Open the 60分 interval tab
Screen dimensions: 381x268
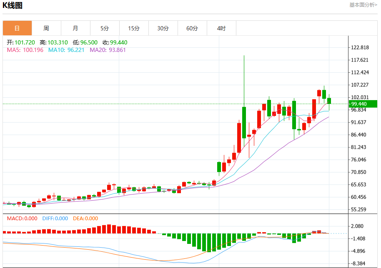click(192, 28)
